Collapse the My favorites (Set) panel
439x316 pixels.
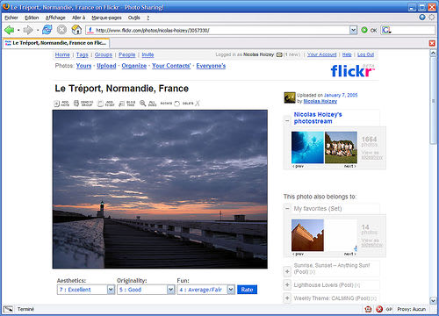point(287,209)
